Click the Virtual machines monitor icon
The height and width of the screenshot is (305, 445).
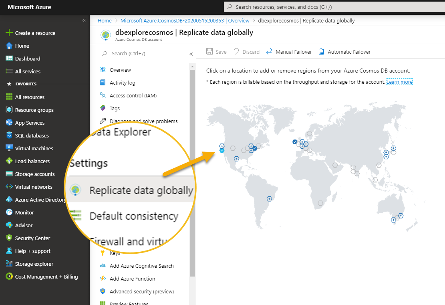9,148
